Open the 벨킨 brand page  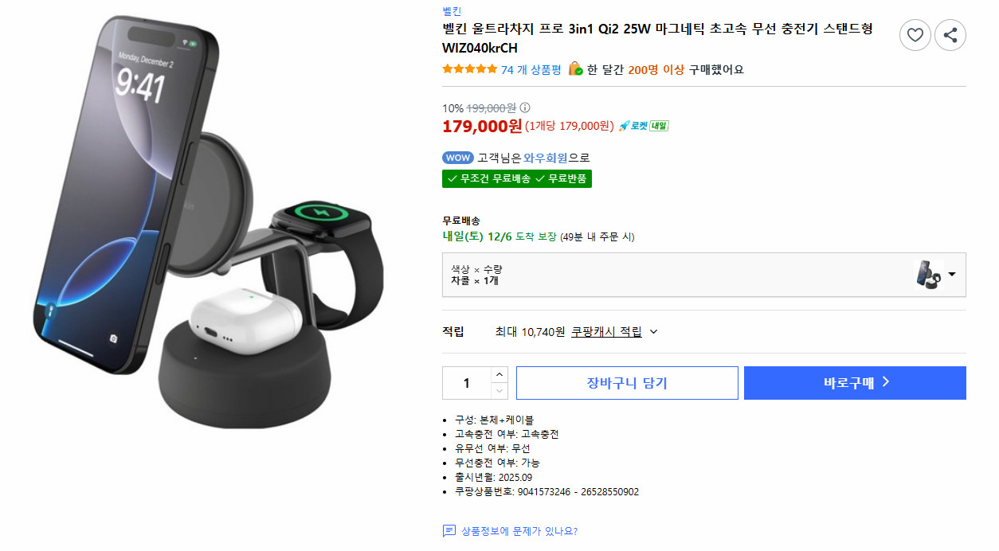(x=450, y=11)
